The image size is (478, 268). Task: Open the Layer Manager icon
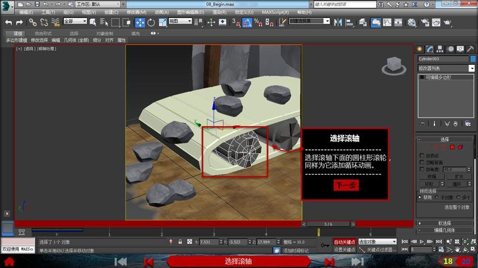(x=363, y=22)
